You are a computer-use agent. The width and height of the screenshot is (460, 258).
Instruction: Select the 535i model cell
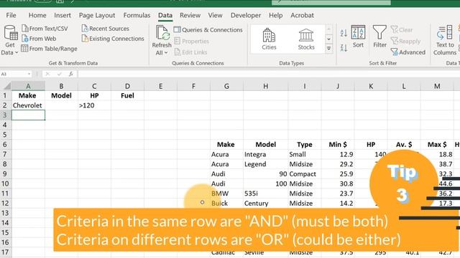tap(265, 193)
